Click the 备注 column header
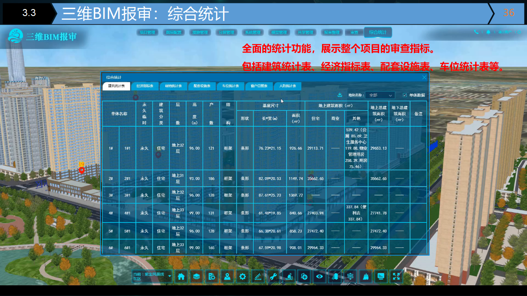Screen dimensions: 527x296 418,113
